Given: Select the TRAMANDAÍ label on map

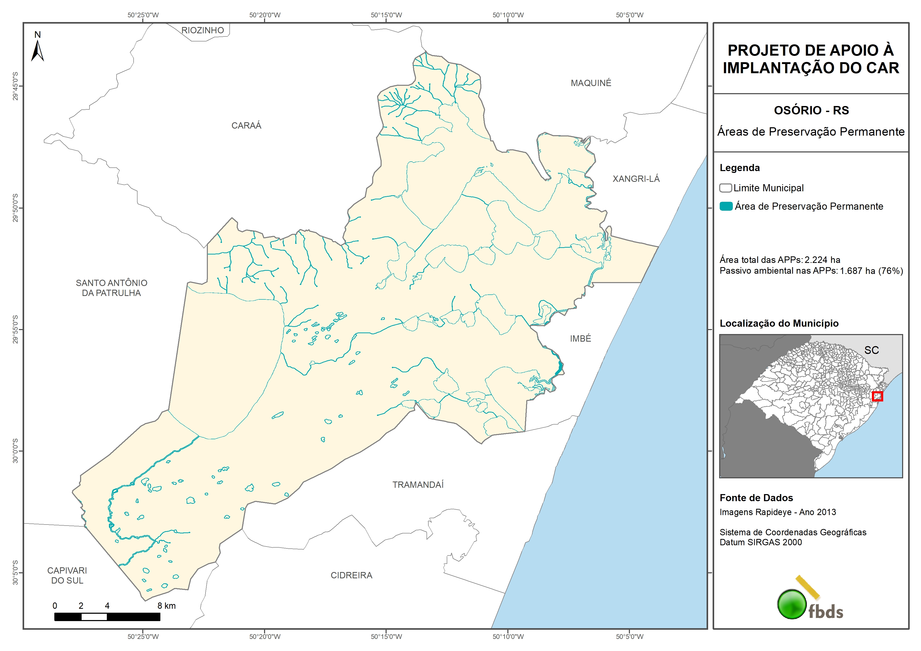Looking at the screenshot, I should [418, 485].
